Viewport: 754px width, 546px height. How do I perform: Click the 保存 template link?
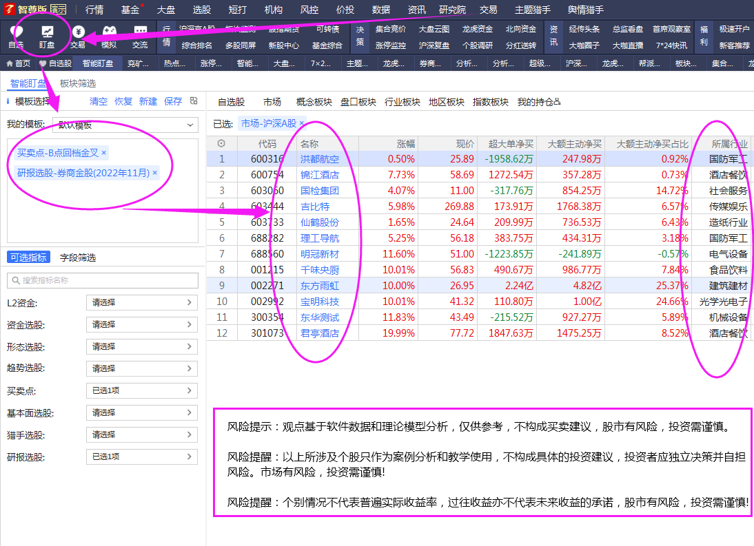[172, 101]
